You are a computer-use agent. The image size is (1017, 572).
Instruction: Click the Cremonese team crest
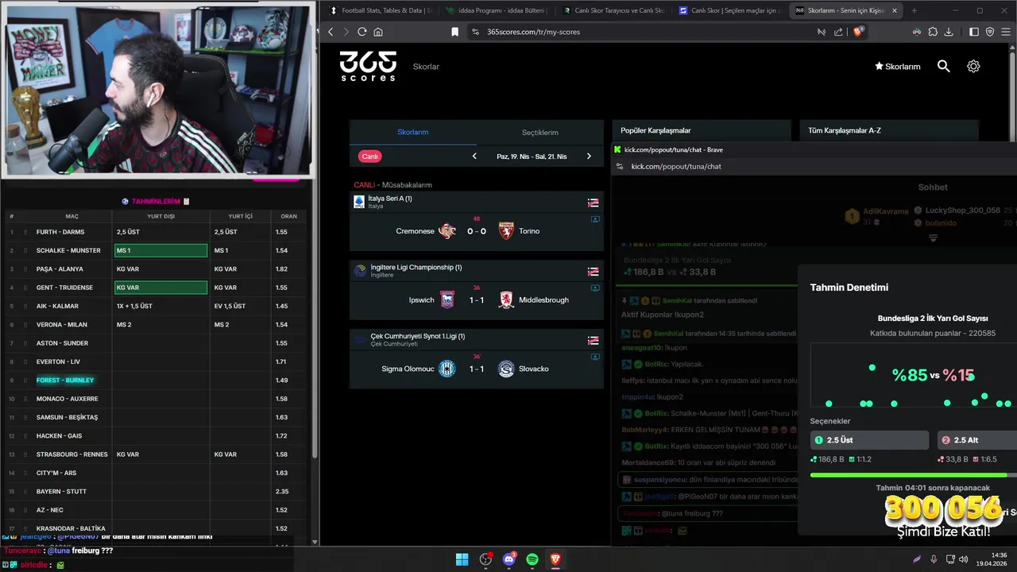coord(447,231)
